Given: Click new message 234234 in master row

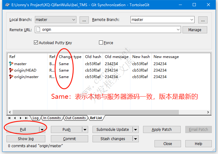Looking at the screenshot, I should pyautogui.click(x=160, y=64).
